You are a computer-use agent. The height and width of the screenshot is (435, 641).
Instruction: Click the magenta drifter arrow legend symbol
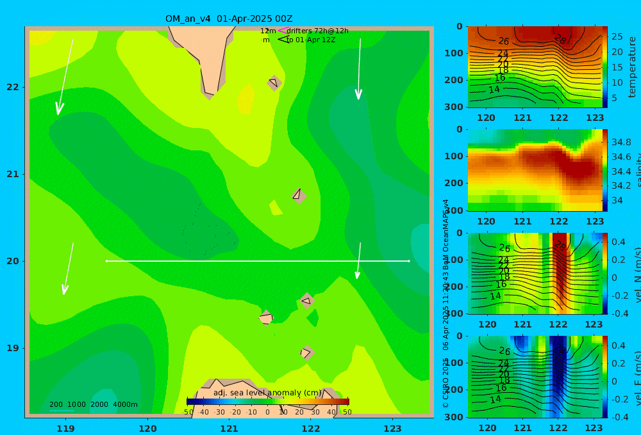coord(283,30)
